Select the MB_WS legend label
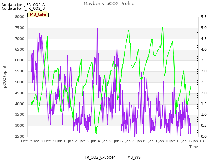Screen dimensions: 219x164 [x=134, y=157]
